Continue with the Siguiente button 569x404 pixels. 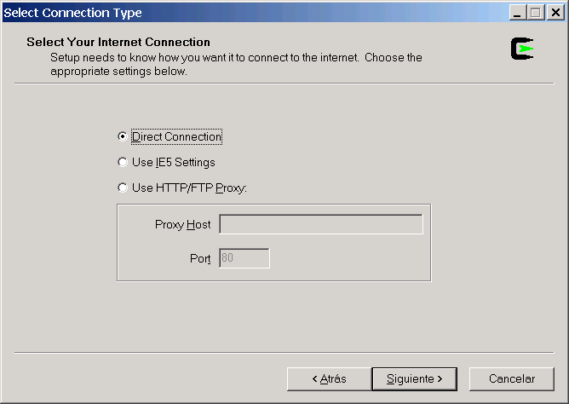point(415,379)
